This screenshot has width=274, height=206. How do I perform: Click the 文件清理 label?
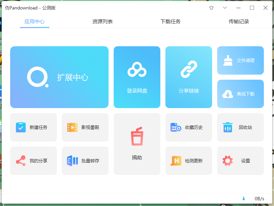click(246, 60)
